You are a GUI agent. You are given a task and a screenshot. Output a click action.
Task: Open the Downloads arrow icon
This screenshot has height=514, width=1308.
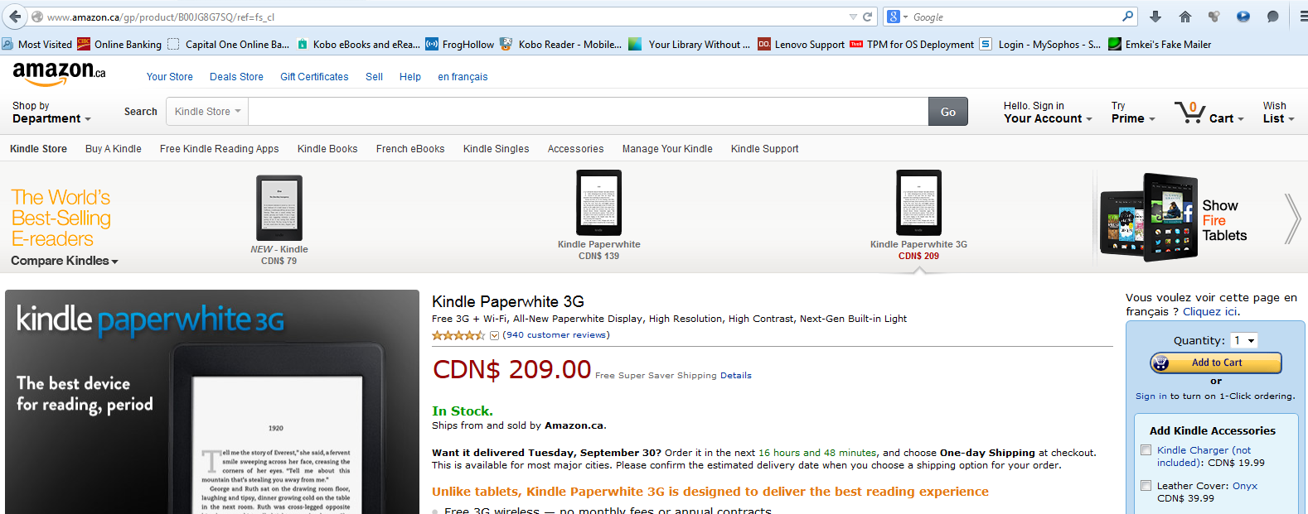click(1155, 17)
